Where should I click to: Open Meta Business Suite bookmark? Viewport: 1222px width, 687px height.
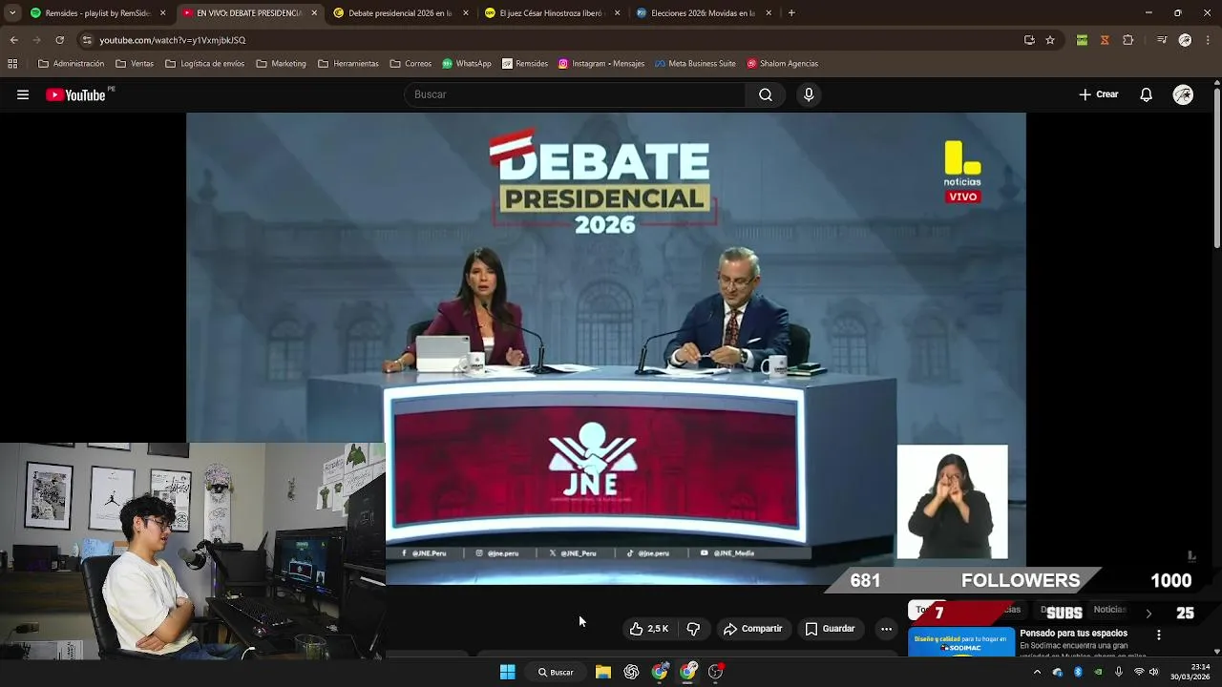tap(695, 64)
